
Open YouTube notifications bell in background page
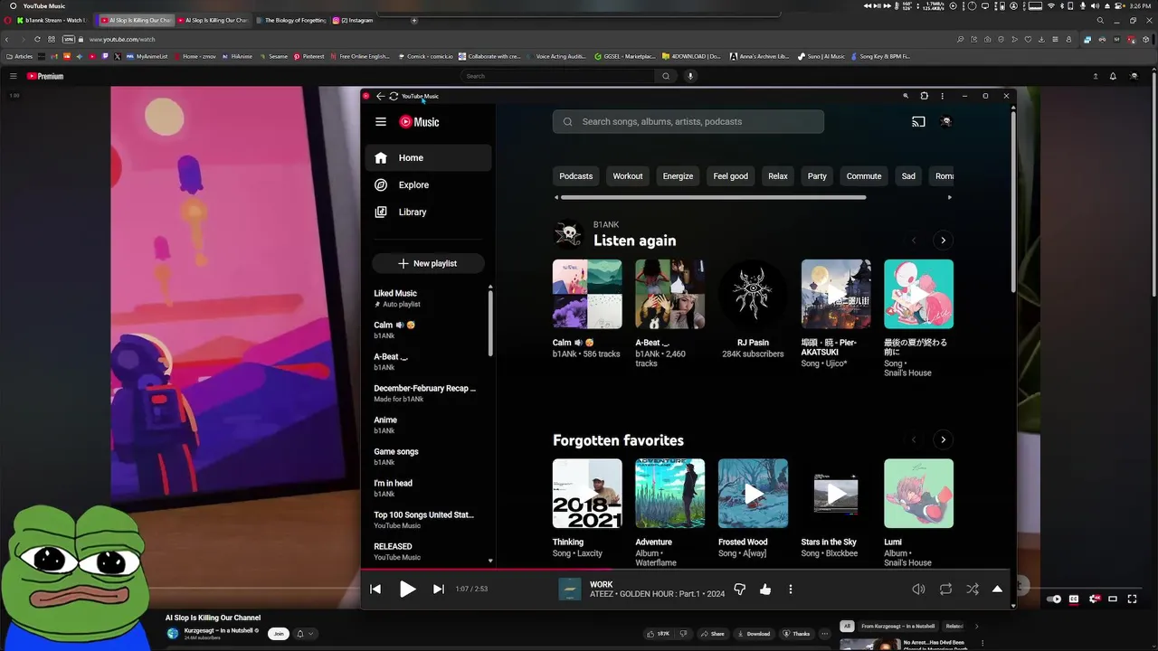(1113, 76)
